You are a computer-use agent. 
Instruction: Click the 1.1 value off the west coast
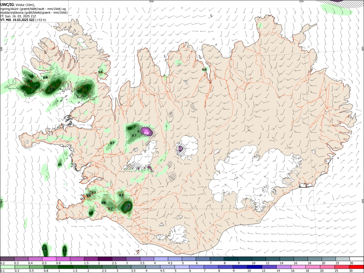[60, 164]
